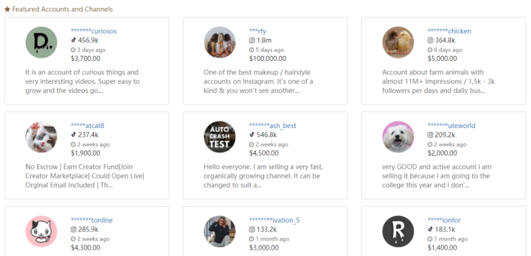
Task: Open the ash_best account link
Action: [x=273, y=126]
